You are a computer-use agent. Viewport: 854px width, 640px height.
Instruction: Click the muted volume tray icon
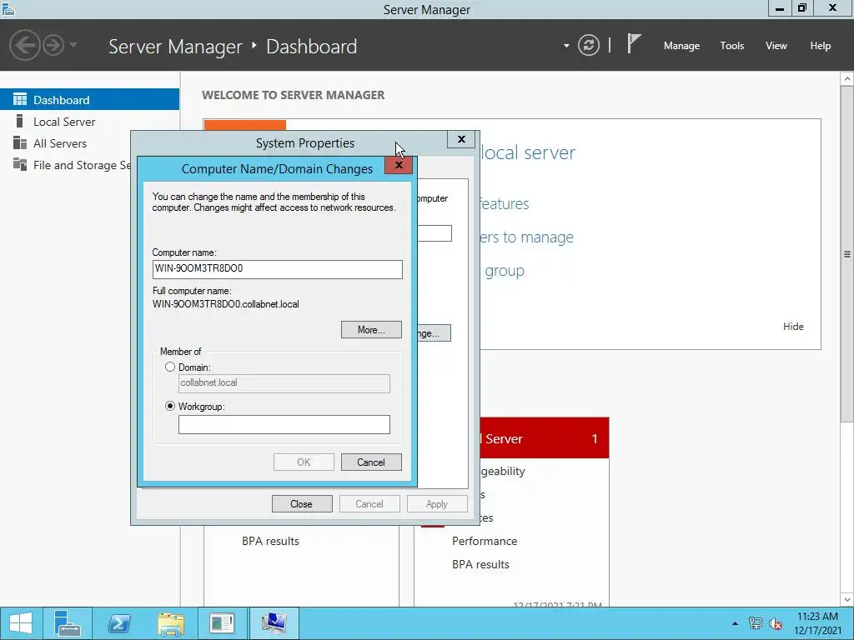775,623
